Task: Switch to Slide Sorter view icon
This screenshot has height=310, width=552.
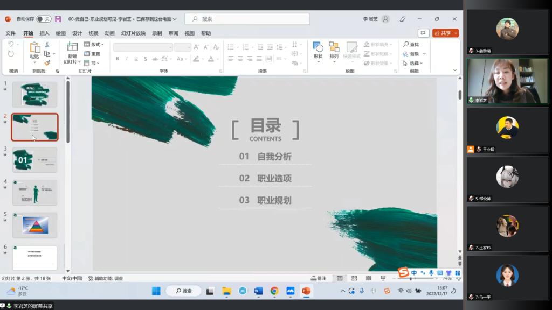Action: click(x=354, y=278)
